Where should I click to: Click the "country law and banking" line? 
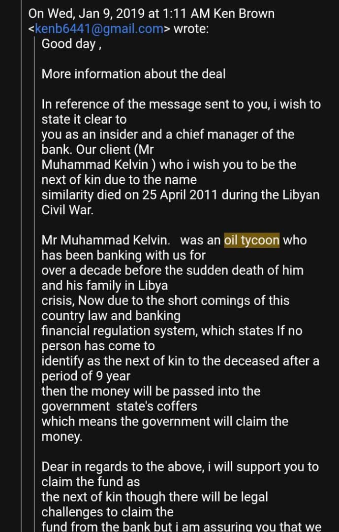point(111,316)
